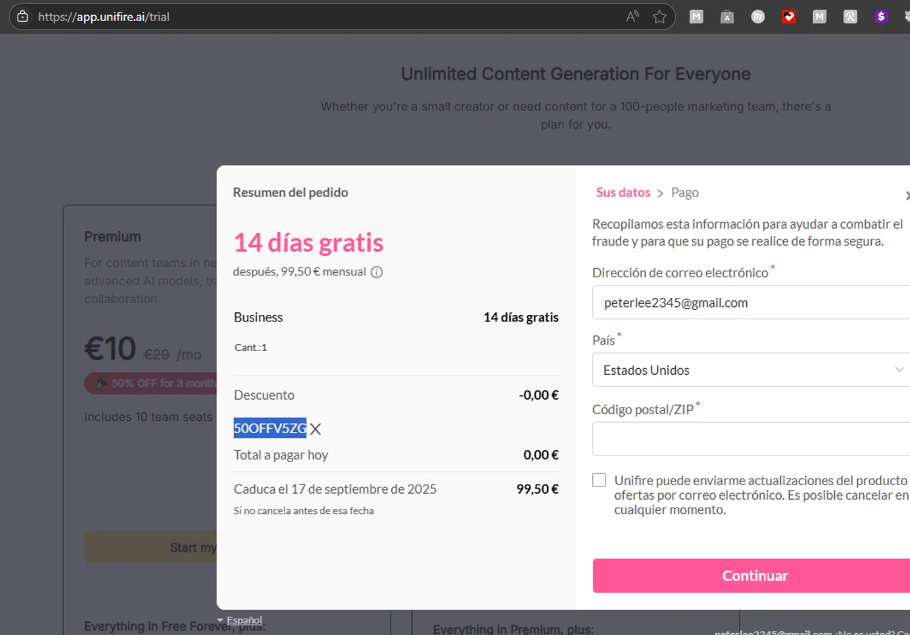View site information via the lock icon
The height and width of the screenshot is (635, 910).
tap(22, 16)
